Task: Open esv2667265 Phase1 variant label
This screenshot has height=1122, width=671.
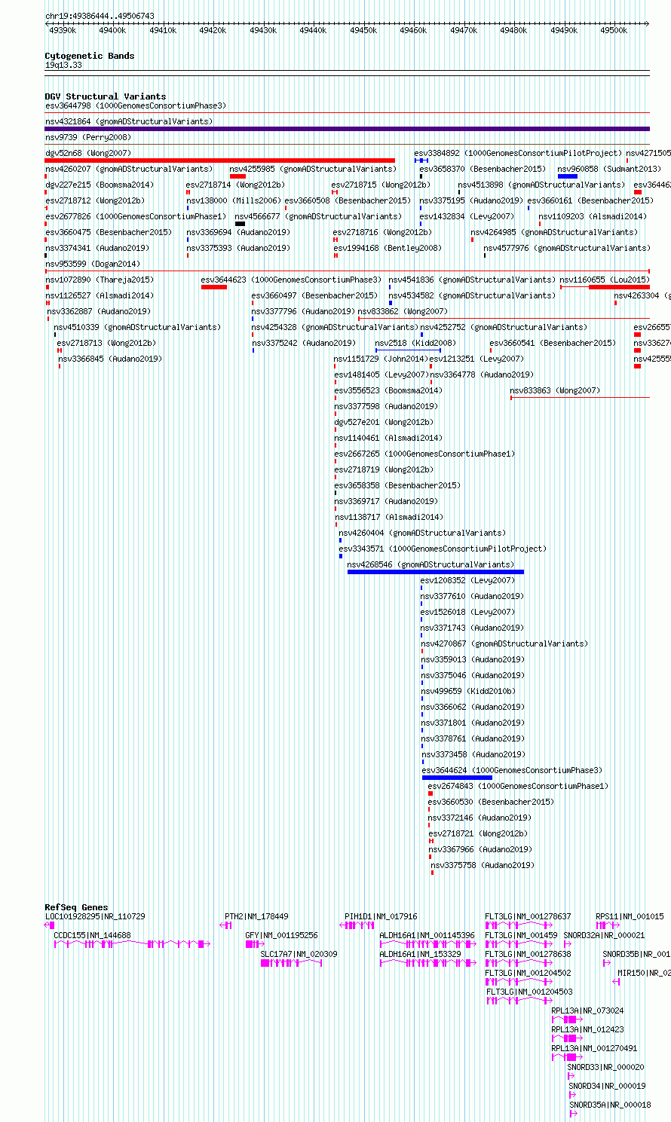Action: 424,454
